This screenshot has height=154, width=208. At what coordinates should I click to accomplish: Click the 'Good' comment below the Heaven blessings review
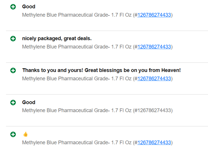(29, 102)
